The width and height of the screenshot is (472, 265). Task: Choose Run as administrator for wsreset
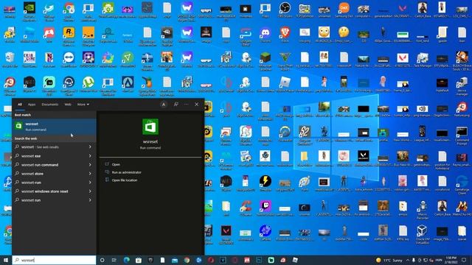(126, 172)
